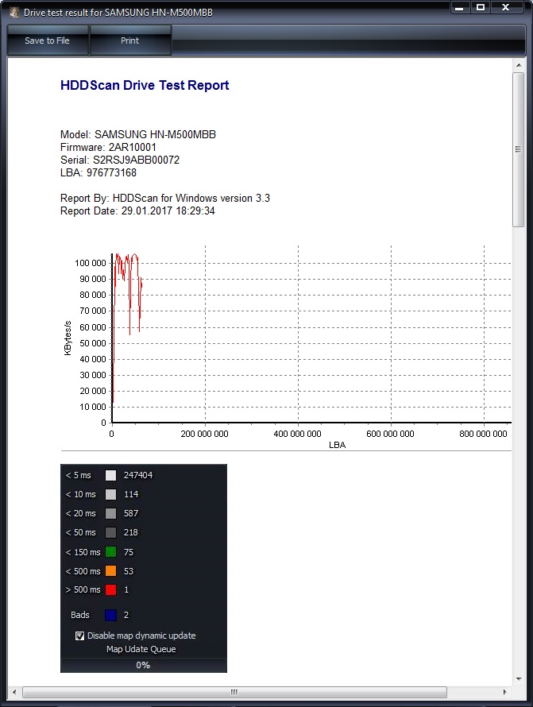The width and height of the screenshot is (533, 707).
Task: Click the Report By HDDScan version line
Action: pos(165,198)
